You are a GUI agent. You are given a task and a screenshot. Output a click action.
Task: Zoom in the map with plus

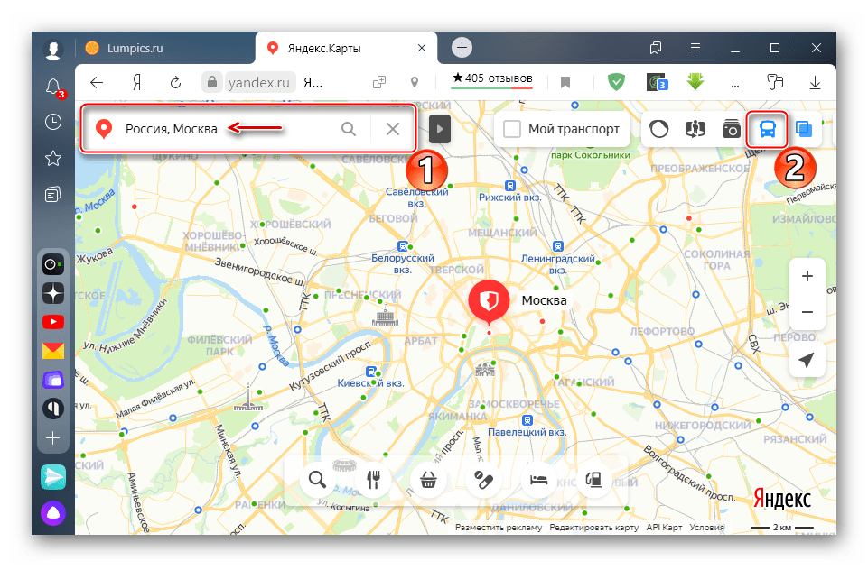click(x=807, y=276)
